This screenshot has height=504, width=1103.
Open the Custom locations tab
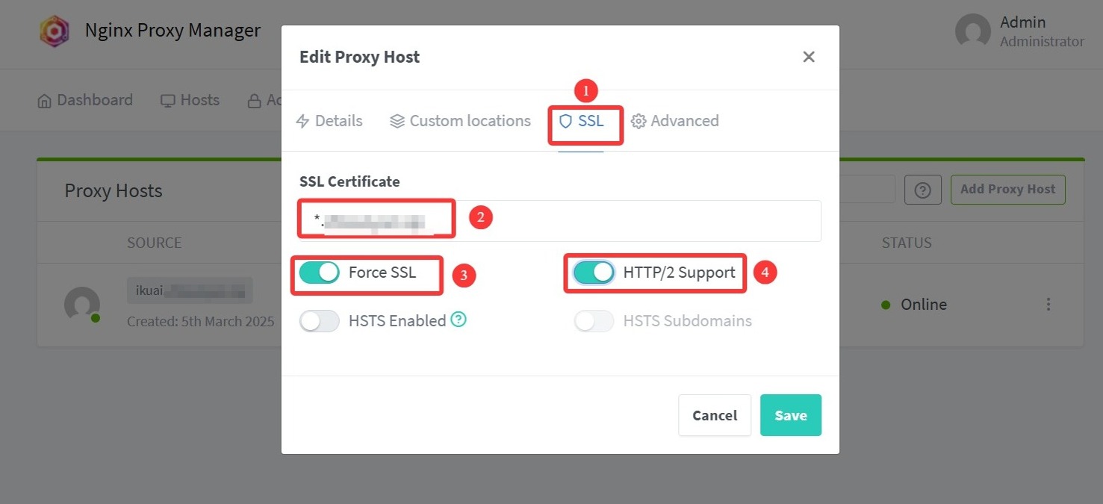(x=460, y=121)
